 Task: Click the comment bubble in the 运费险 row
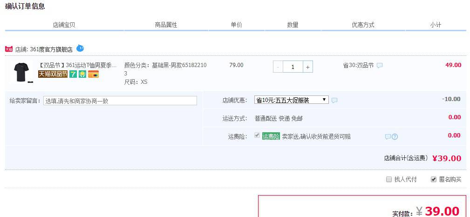click(x=388, y=137)
